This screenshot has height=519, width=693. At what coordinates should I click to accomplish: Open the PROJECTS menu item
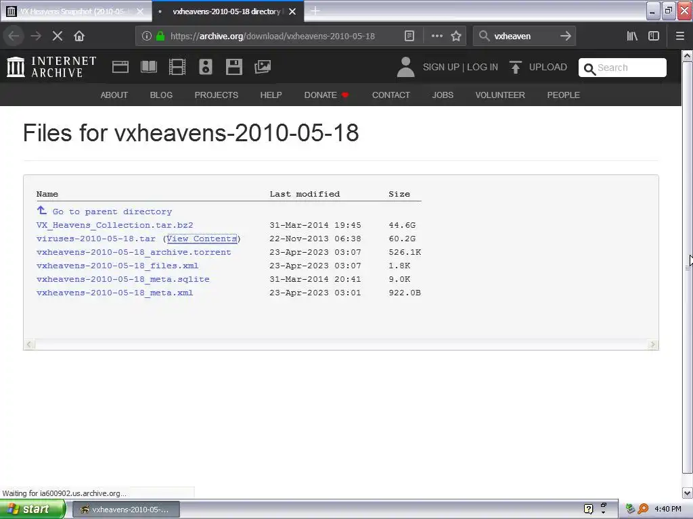tap(217, 95)
